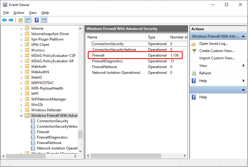Open the Action menu
The image size is (248, 167).
19,13
